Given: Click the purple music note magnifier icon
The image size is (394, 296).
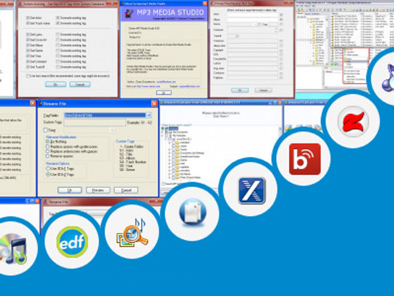Looking at the screenshot, I should pyautogui.click(x=388, y=77).
